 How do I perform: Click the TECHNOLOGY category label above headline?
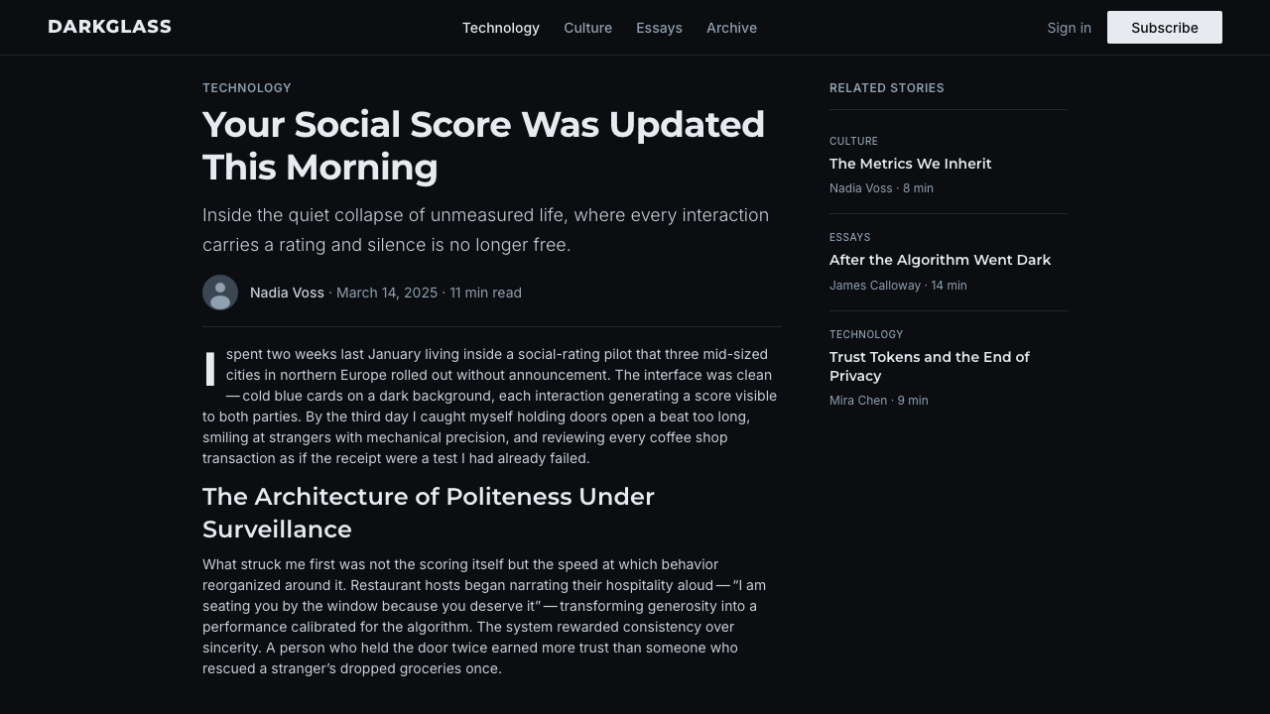tap(247, 88)
